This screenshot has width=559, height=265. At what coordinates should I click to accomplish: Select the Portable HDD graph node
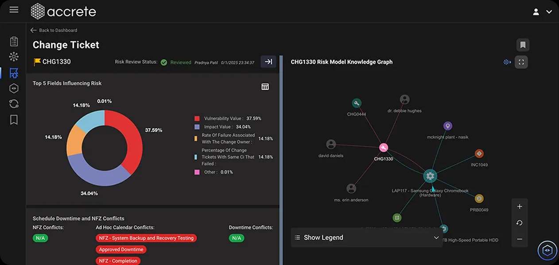click(x=444, y=229)
